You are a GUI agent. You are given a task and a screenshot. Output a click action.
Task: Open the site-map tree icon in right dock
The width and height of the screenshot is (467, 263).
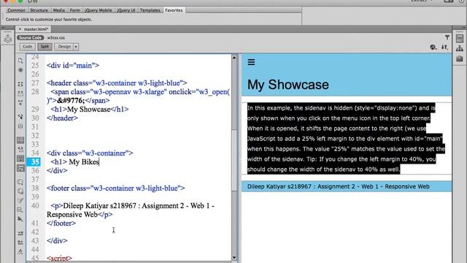(x=460, y=48)
